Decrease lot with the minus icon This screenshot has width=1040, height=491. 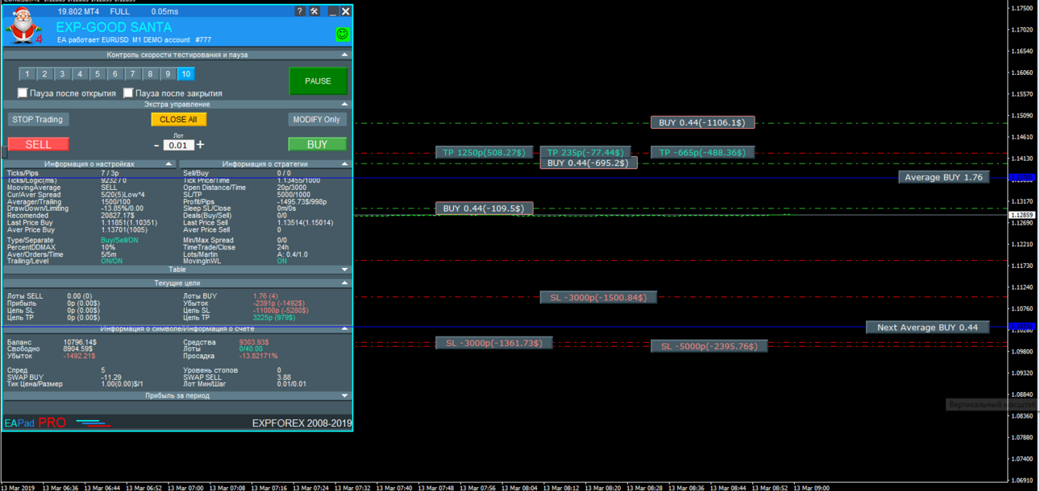tap(157, 145)
